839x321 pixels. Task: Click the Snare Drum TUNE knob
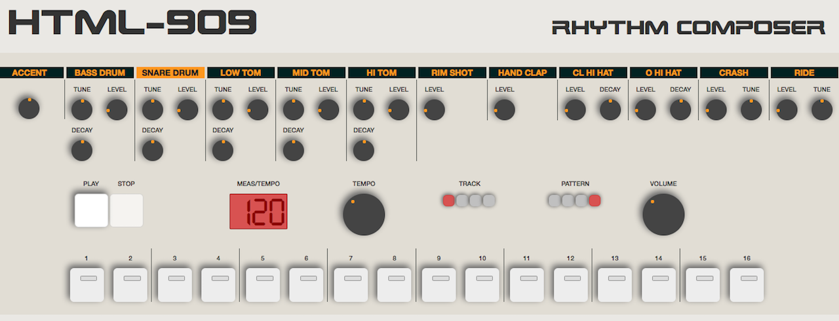[152, 109]
